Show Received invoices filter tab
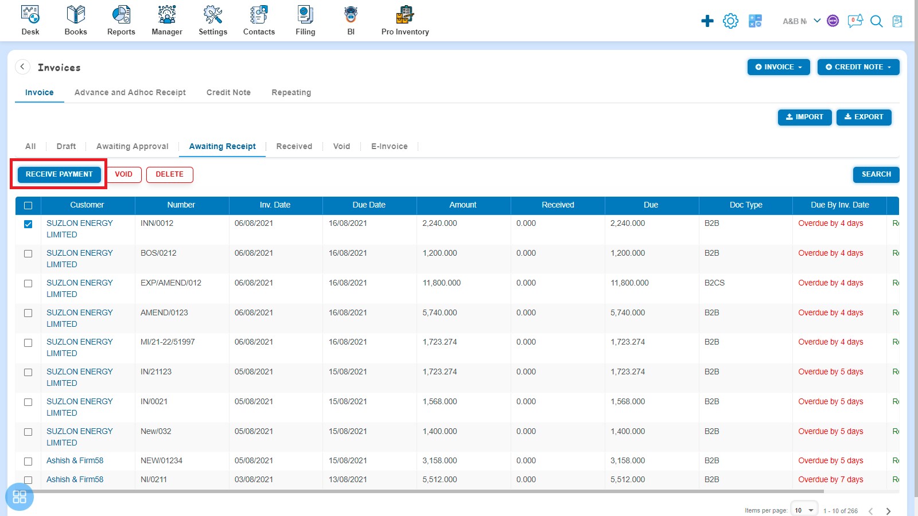This screenshot has height=516, width=918. pyautogui.click(x=294, y=146)
